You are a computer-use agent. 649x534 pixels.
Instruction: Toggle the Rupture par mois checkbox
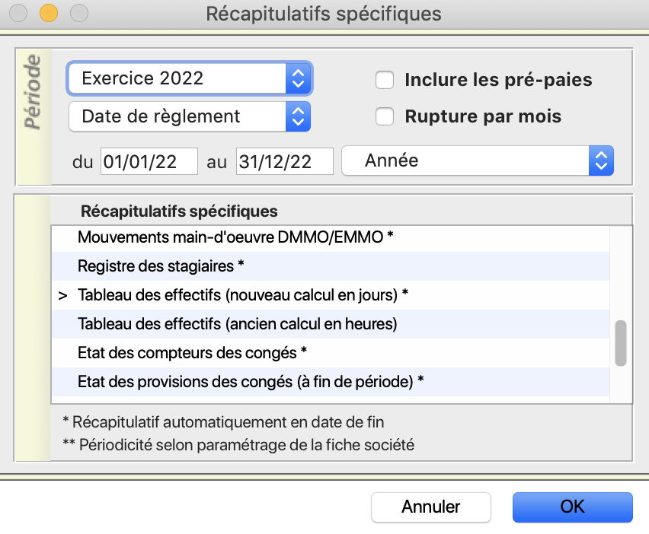[385, 116]
